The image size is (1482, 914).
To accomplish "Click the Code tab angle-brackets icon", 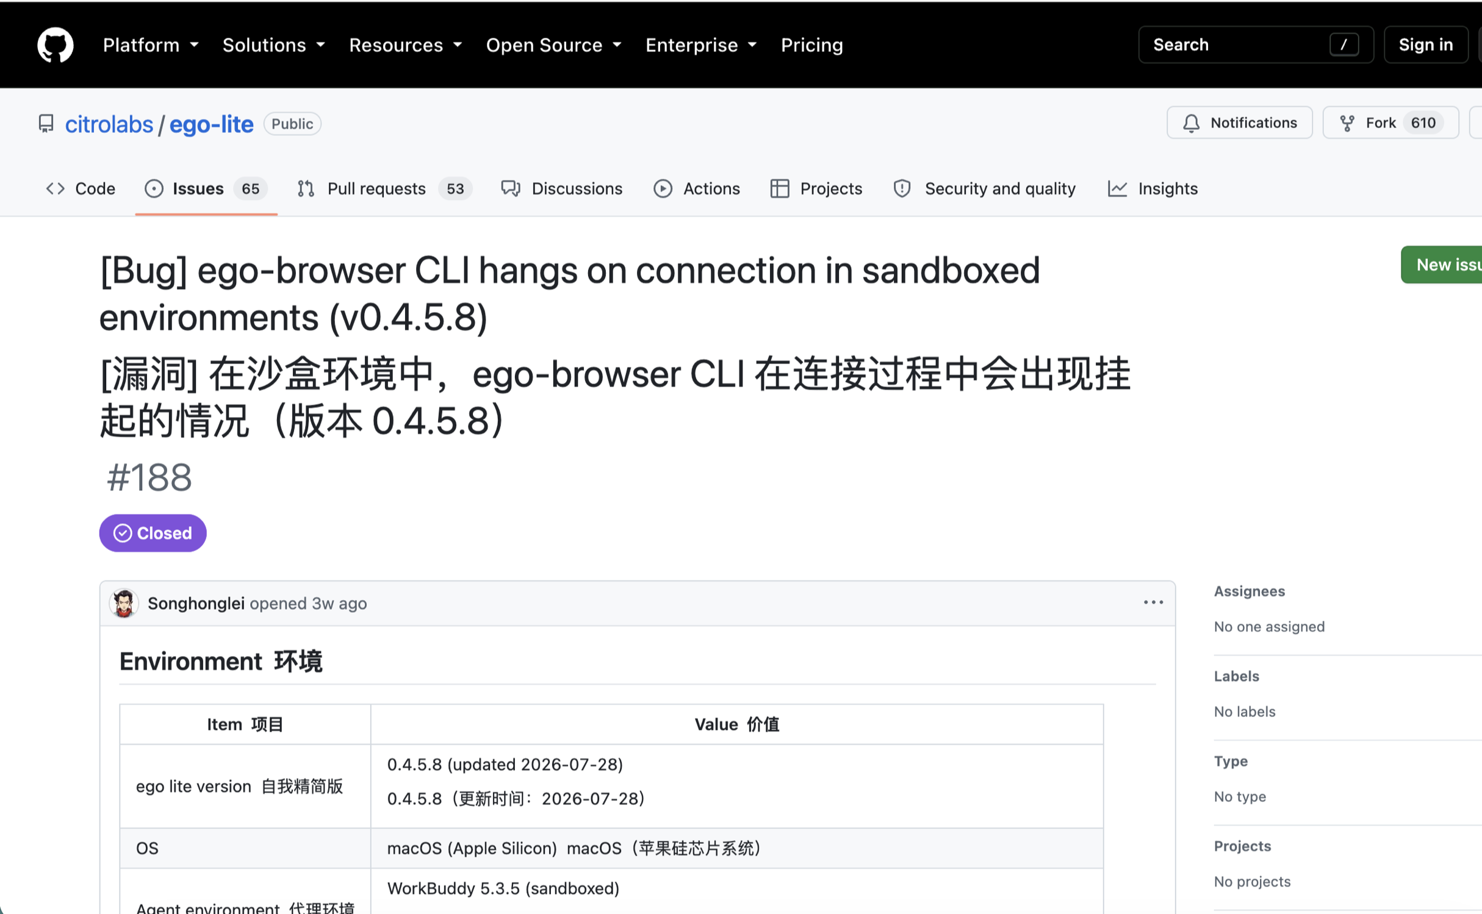I will point(56,188).
